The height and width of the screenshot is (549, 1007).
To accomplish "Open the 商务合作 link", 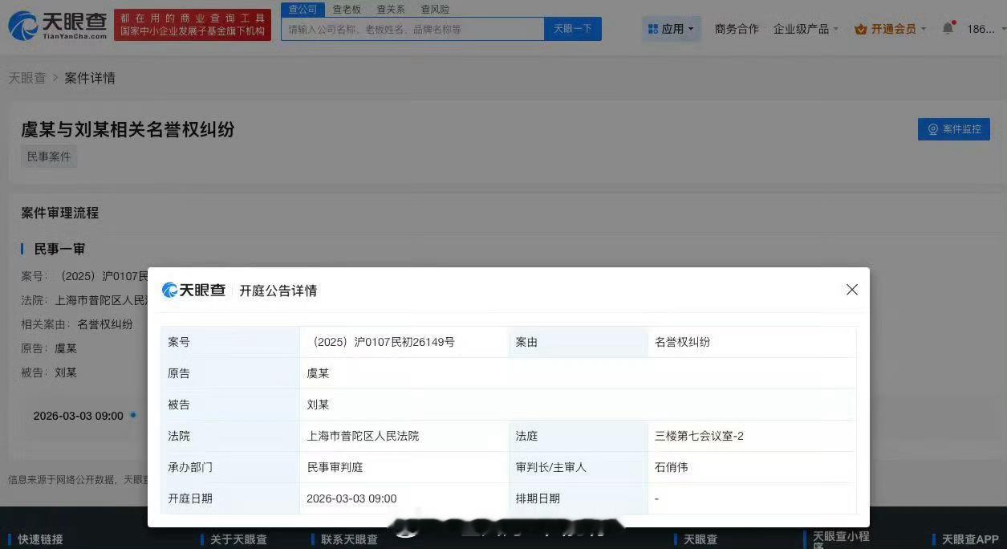I will [x=737, y=26].
